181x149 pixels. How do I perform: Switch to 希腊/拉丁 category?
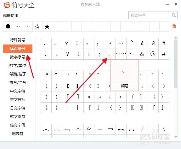coord(18,74)
